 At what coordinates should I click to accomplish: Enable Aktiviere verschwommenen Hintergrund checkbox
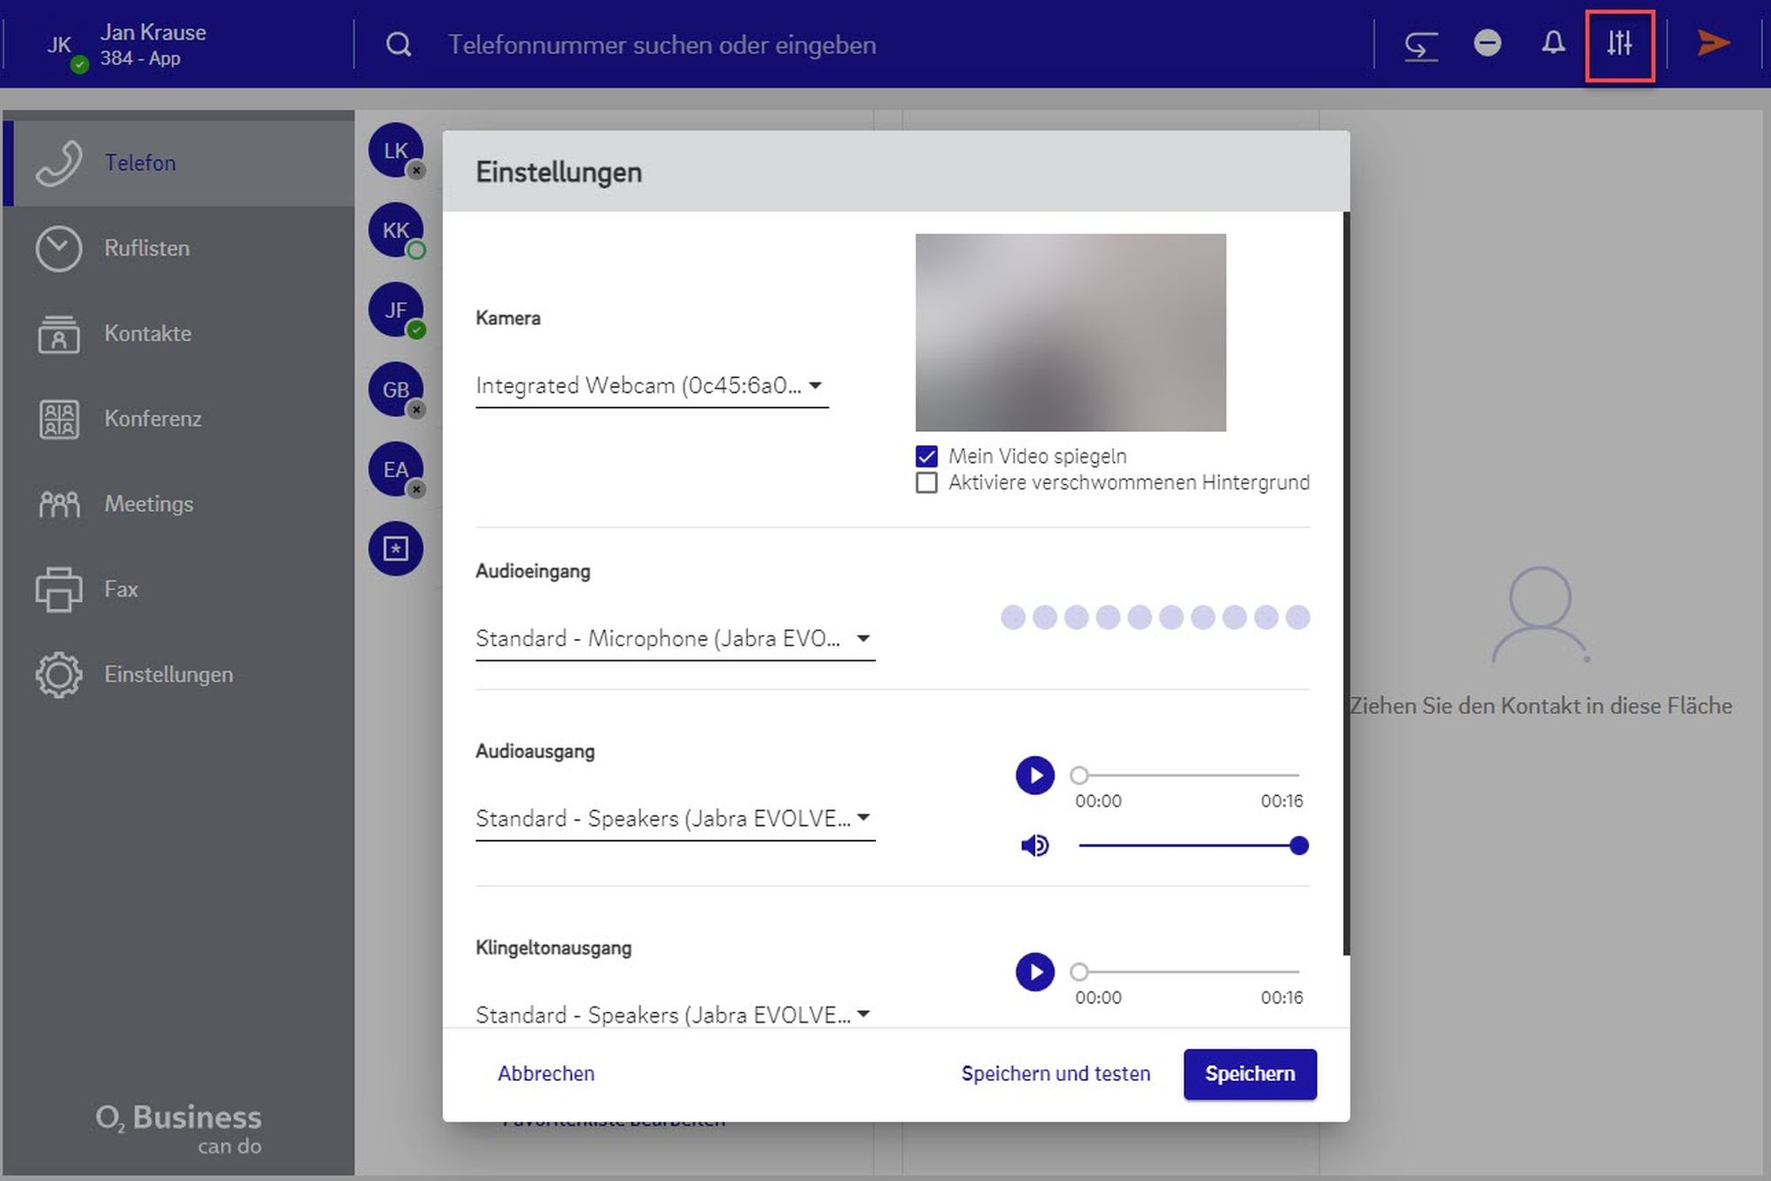pos(926,482)
